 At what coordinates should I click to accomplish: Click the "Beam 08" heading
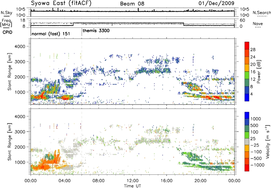132,4
